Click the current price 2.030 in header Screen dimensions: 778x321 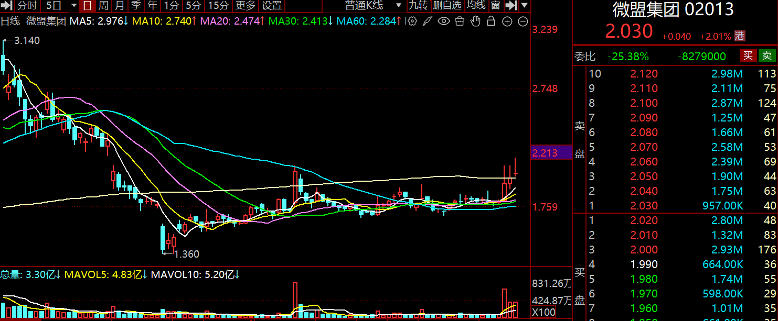[x=629, y=31]
